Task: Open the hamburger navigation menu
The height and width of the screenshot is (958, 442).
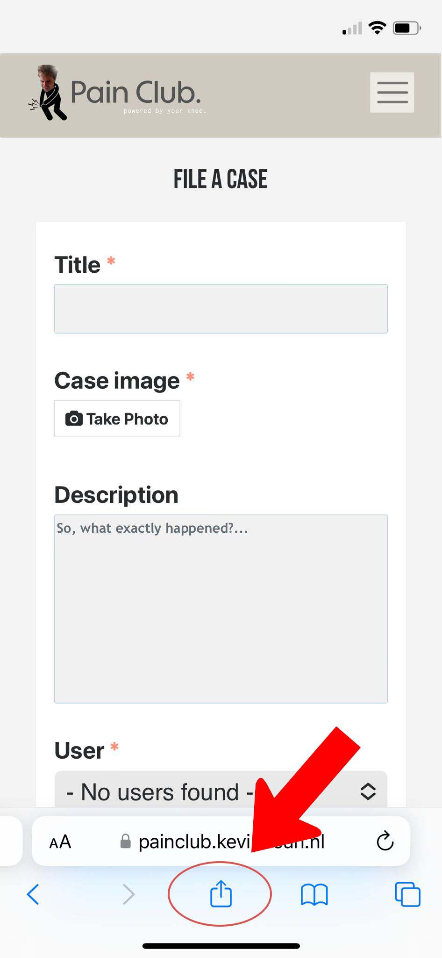Action: point(392,92)
